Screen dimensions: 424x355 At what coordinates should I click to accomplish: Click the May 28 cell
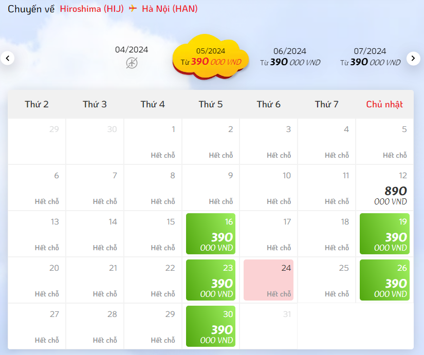click(95, 326)
